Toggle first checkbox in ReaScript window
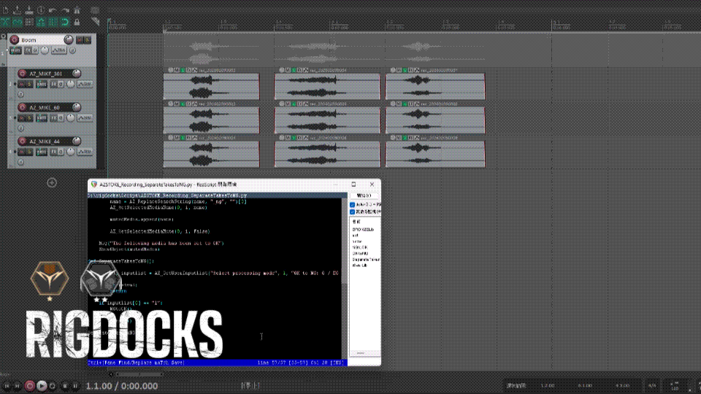Screen dimensions: 701x394 (352, 204)
